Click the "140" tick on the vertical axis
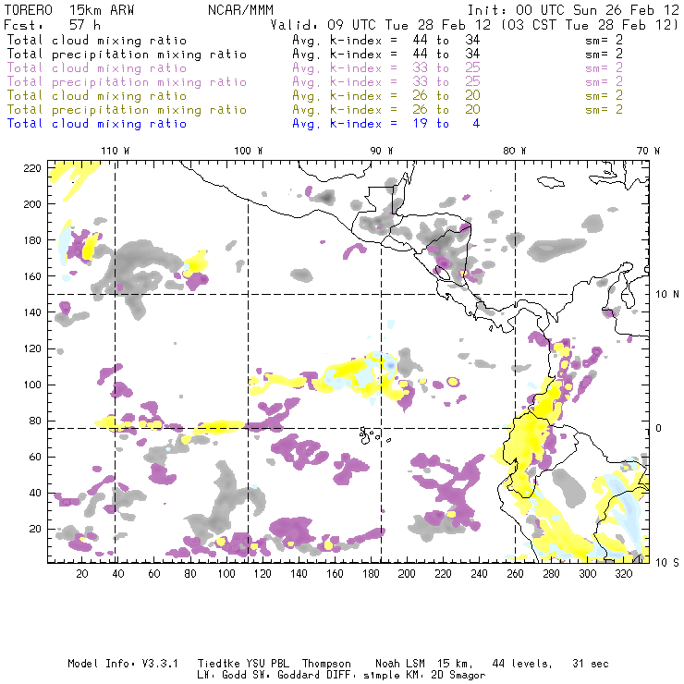 pyautogui.click(x=32, y=312)
